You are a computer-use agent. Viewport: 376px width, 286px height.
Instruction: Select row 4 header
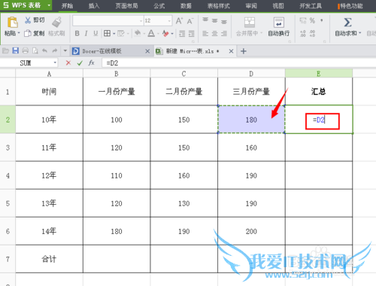[8, 175]
